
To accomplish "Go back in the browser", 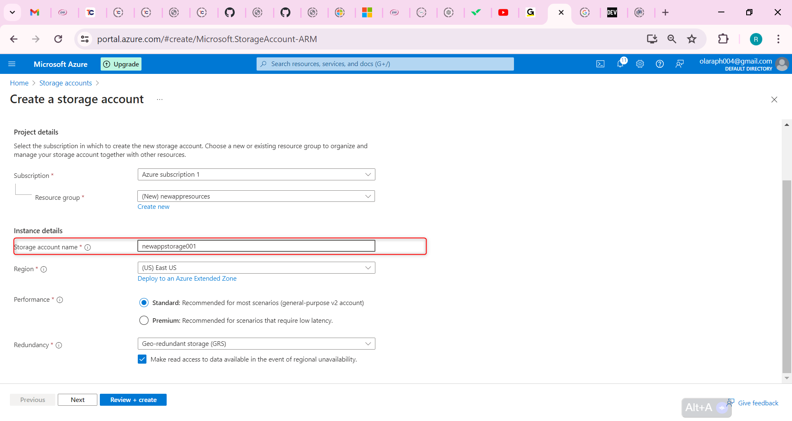I will (14, 39).
